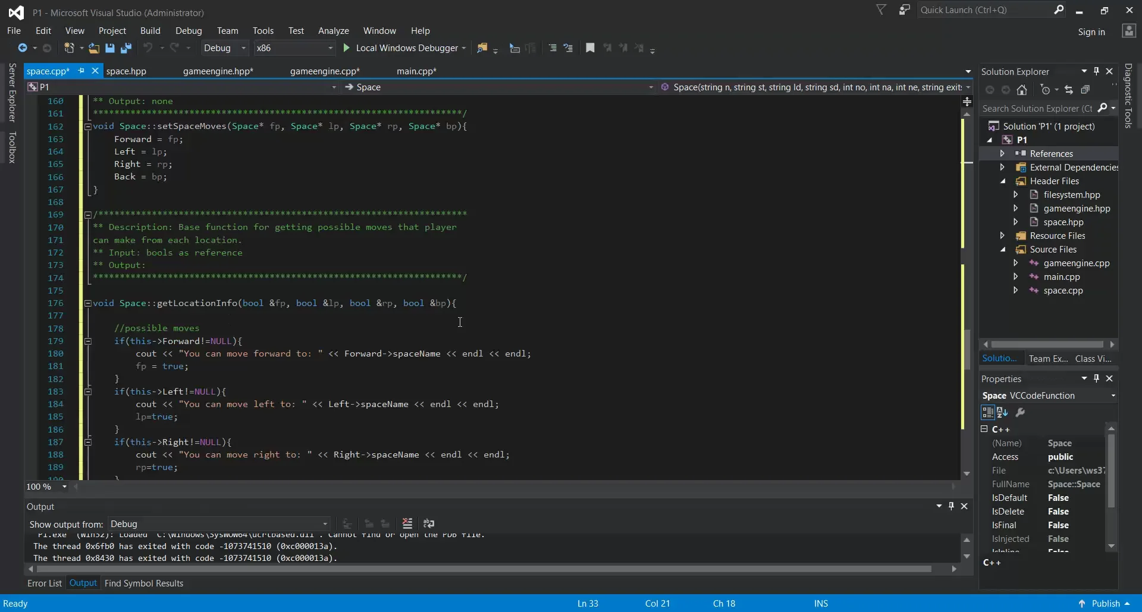This screenshot has width=1142, height=612.
Task: Open the Properties wrench icon page
Action: pos(1020,412)
